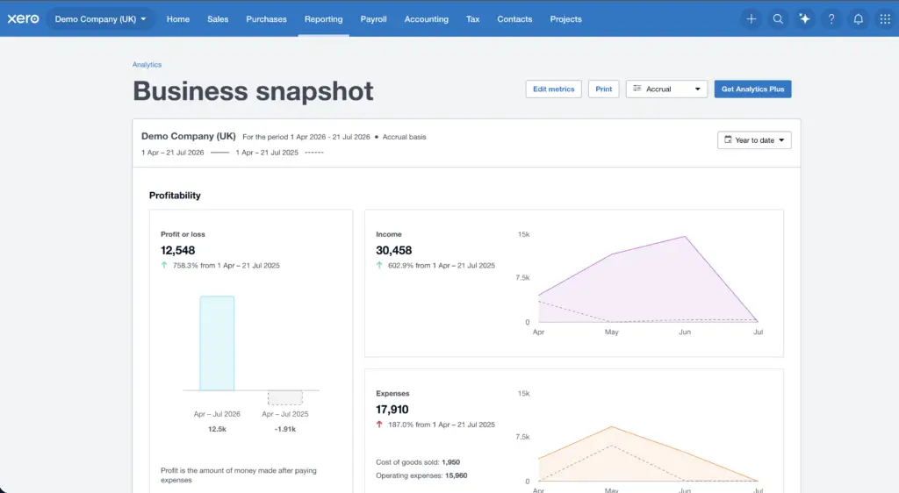The width and height of the screenshot is (899, 493).
Task: Open the help question mark icon
Action: [x=831, y=19]
